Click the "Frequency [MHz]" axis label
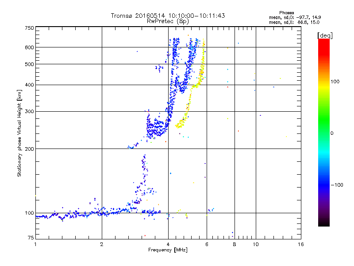354x266 pixels. click(x=168, y=250)
